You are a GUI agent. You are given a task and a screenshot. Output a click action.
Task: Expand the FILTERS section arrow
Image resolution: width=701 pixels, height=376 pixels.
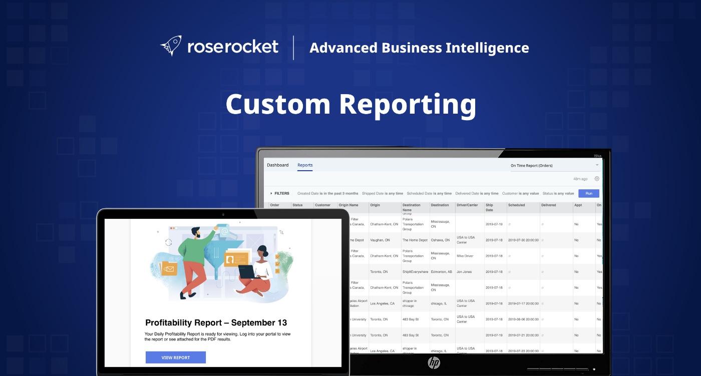pyautogui.click(x=271, y=193)
